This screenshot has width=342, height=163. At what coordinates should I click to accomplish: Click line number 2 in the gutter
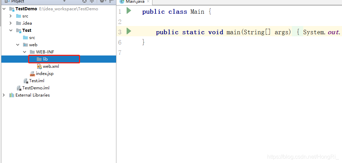tap(119, 22)
